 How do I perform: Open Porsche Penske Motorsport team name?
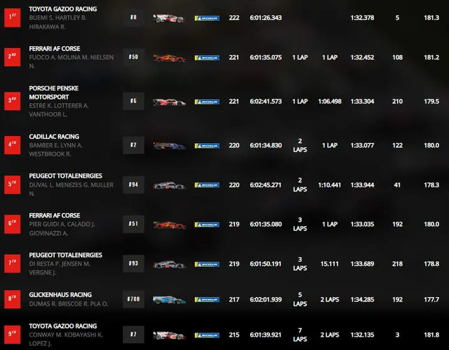coord(54,92)
